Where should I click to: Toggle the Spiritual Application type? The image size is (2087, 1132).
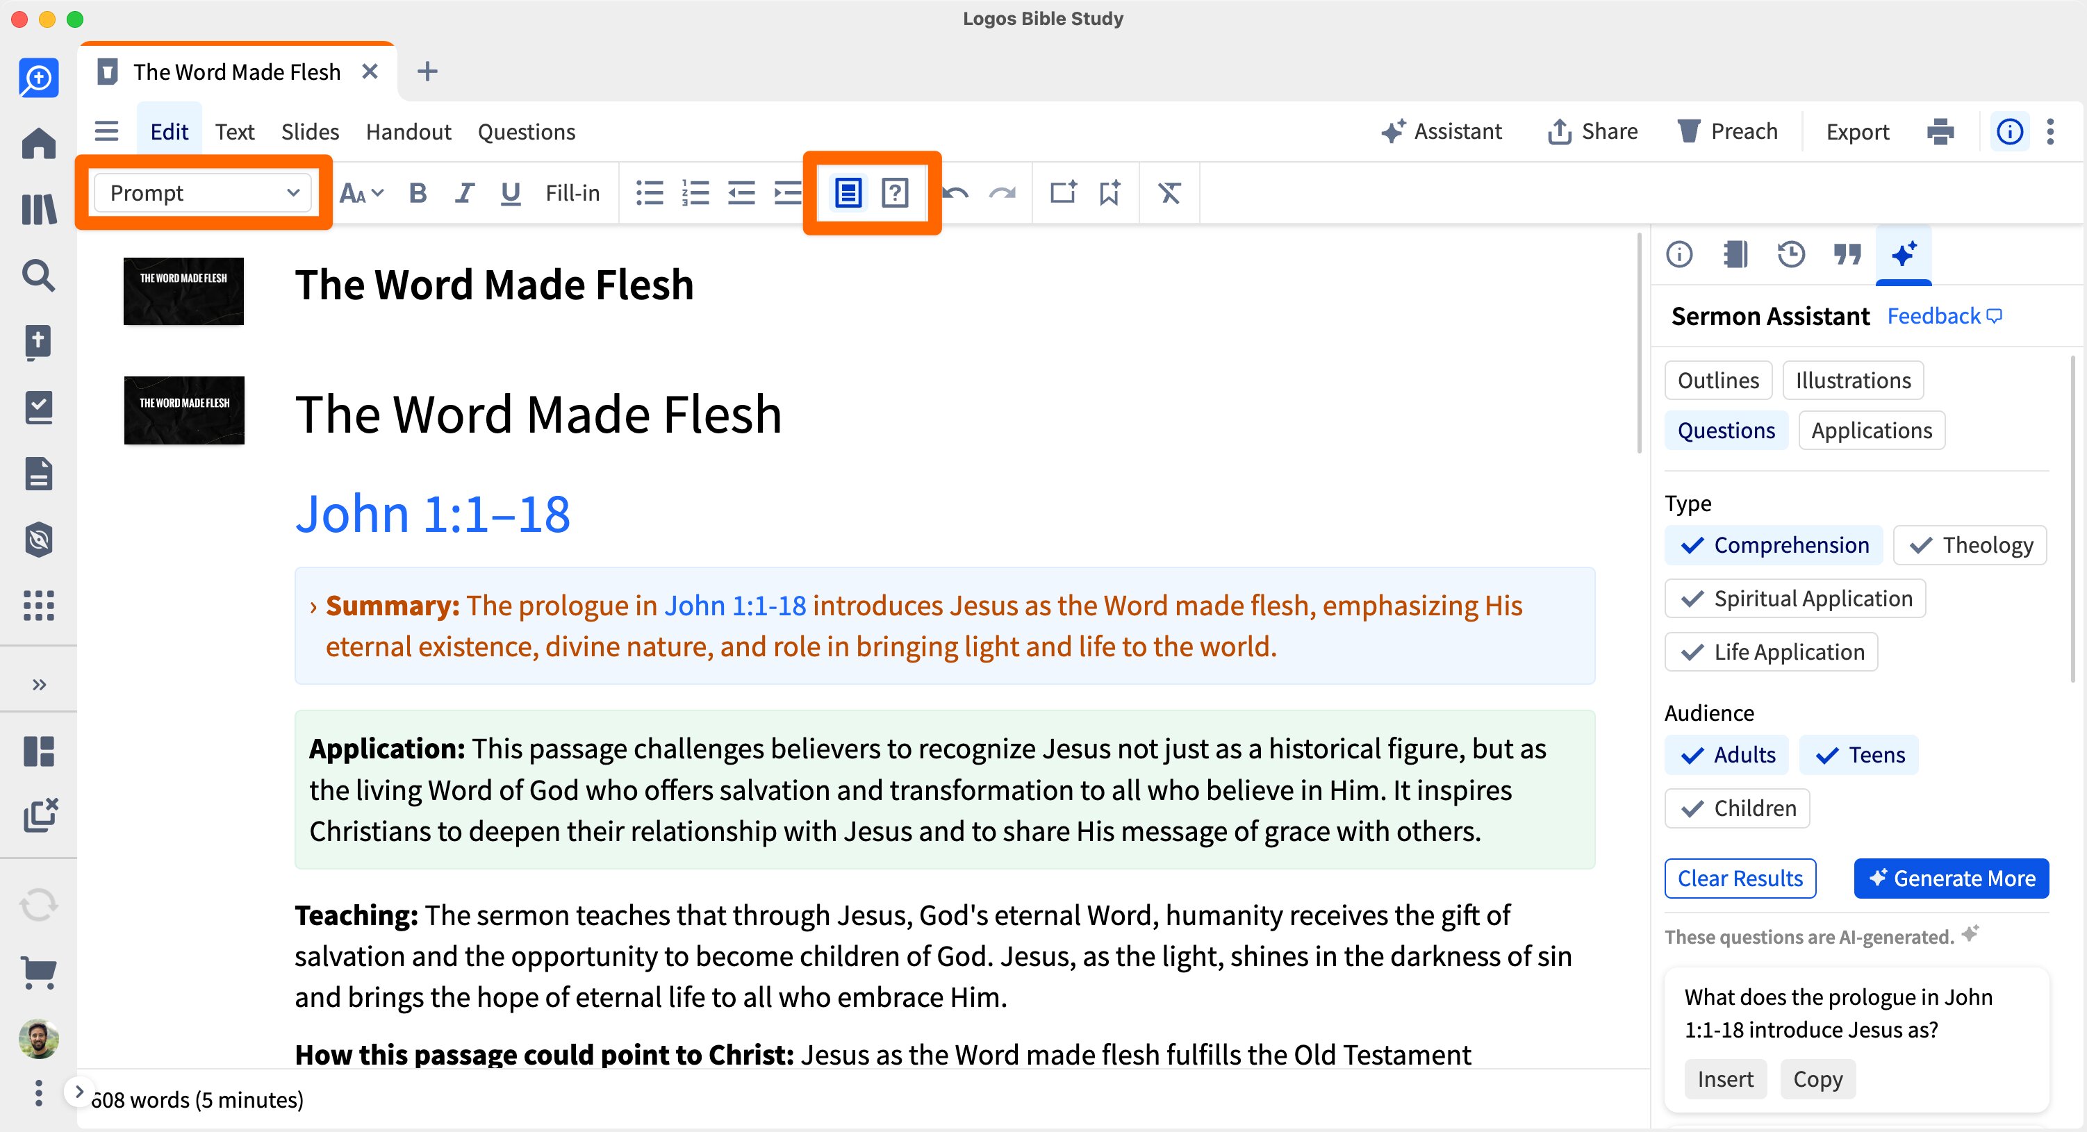(1795, 599)
